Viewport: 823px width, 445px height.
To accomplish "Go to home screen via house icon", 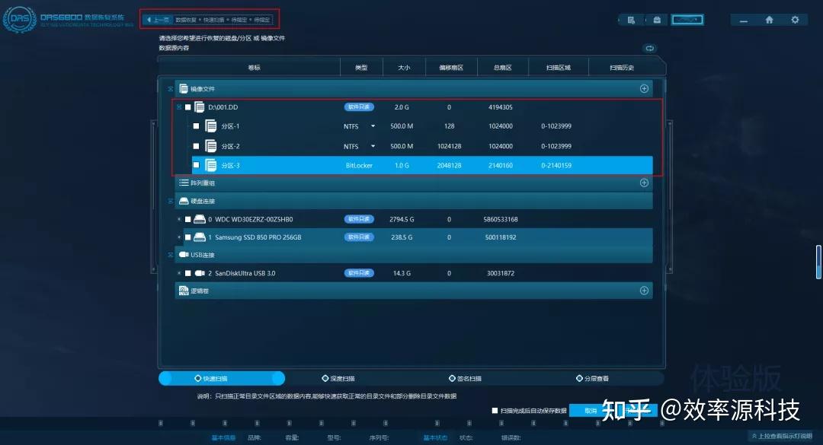I will click(769, 20).
